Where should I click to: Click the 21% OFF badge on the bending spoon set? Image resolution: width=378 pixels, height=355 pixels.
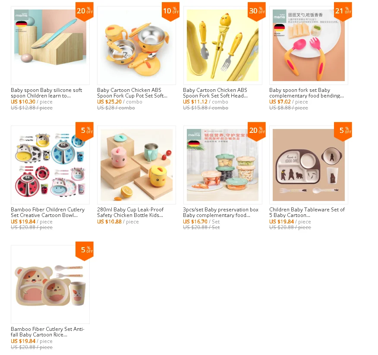(343, 12)
